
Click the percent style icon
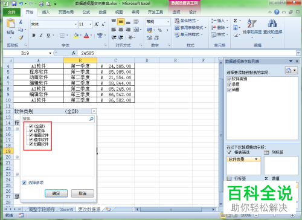click(160, 30)
